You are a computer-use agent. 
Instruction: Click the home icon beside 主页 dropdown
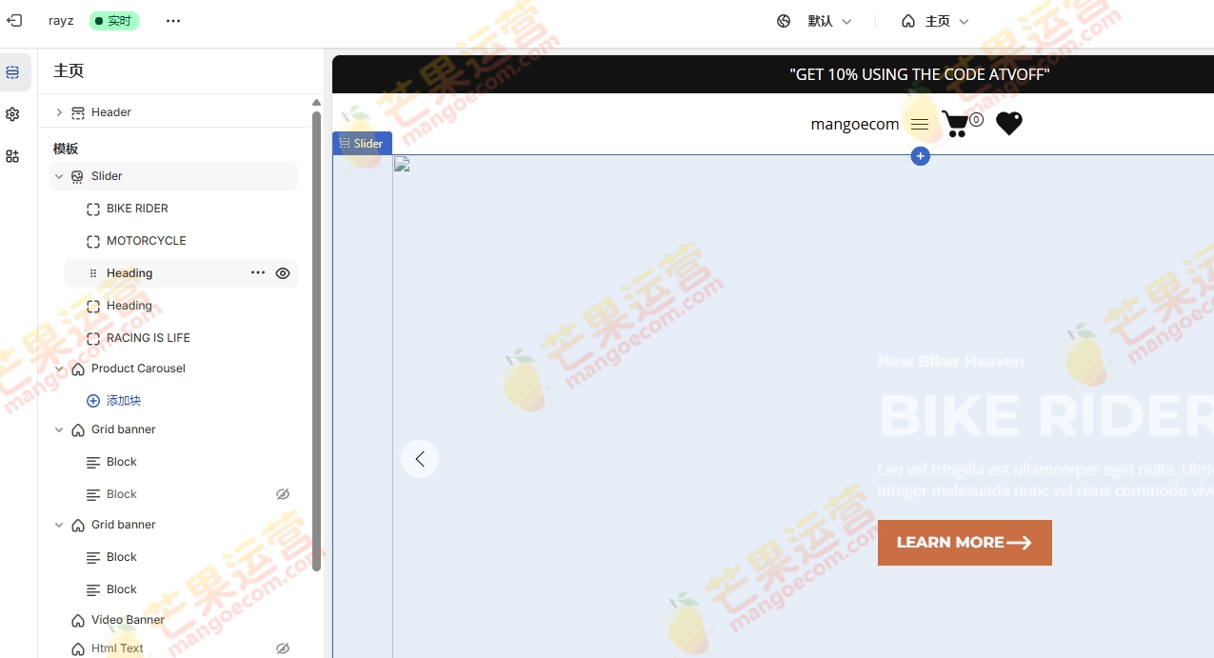click(x=908, y=21)
